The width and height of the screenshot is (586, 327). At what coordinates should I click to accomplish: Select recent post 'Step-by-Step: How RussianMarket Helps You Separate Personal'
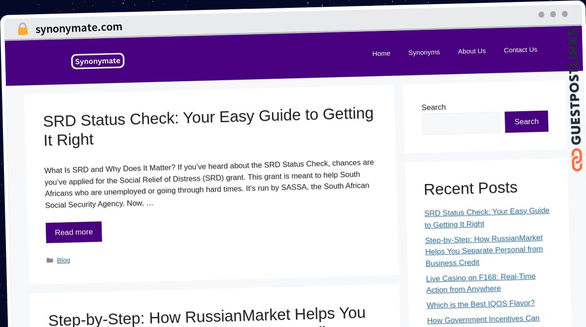(x=484, y=250)
